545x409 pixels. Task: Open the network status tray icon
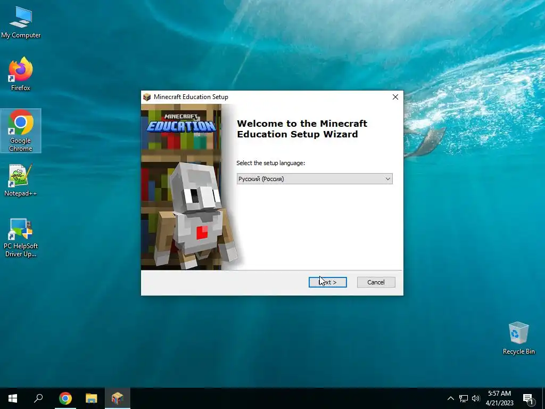pyautogui.click(x=464, y=398)
